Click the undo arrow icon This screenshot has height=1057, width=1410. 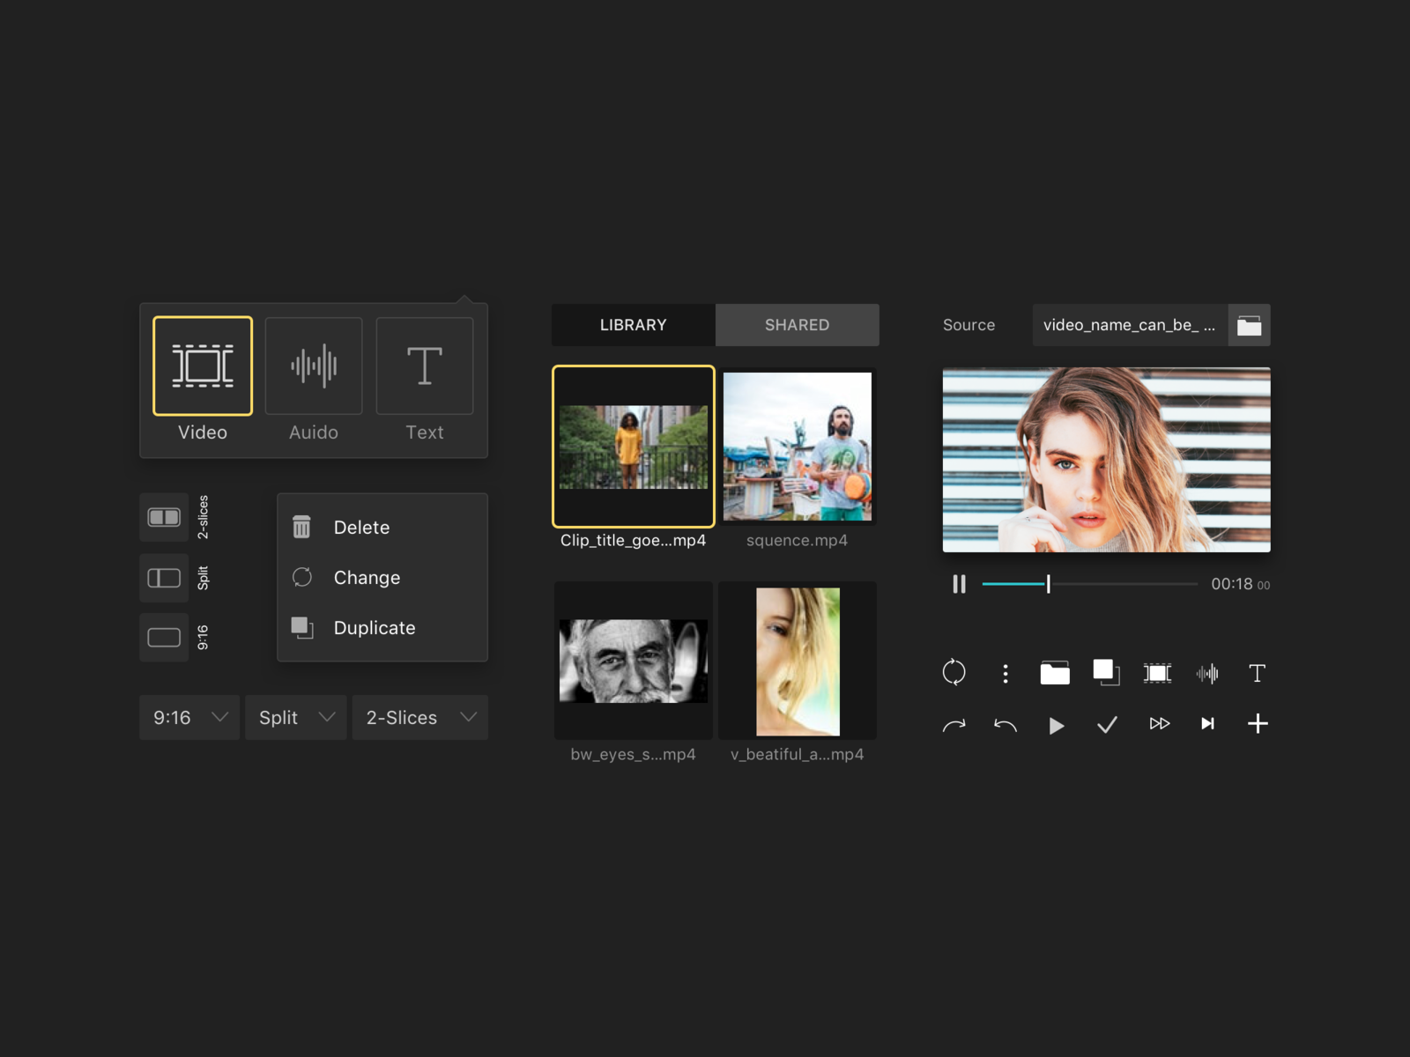coord(1005,724)
